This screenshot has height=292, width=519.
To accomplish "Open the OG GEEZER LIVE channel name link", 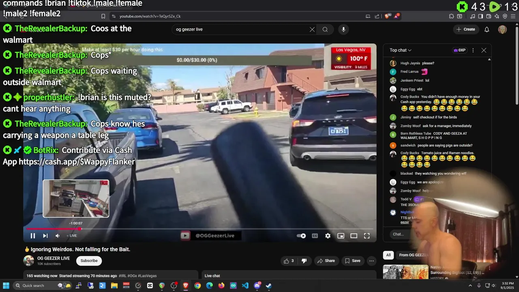I will [54, 258].
